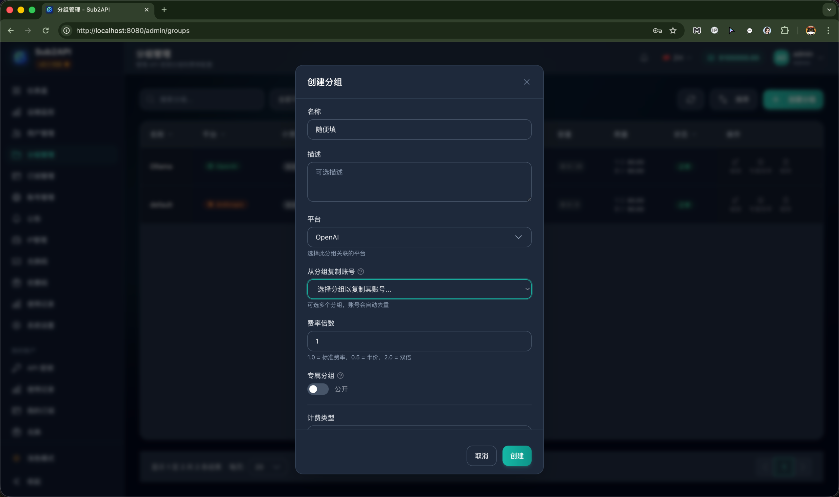Viewport: 839px width, 497px height.
Task: Reload the page
Action: point(46,30)
